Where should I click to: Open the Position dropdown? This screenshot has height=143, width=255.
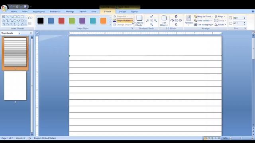(x=188, y=20)
